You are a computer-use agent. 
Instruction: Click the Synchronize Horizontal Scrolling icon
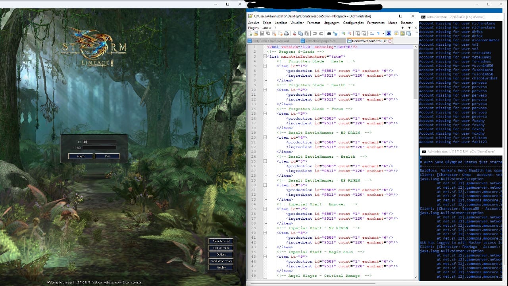pyautogui.click(x=364, y=33)
